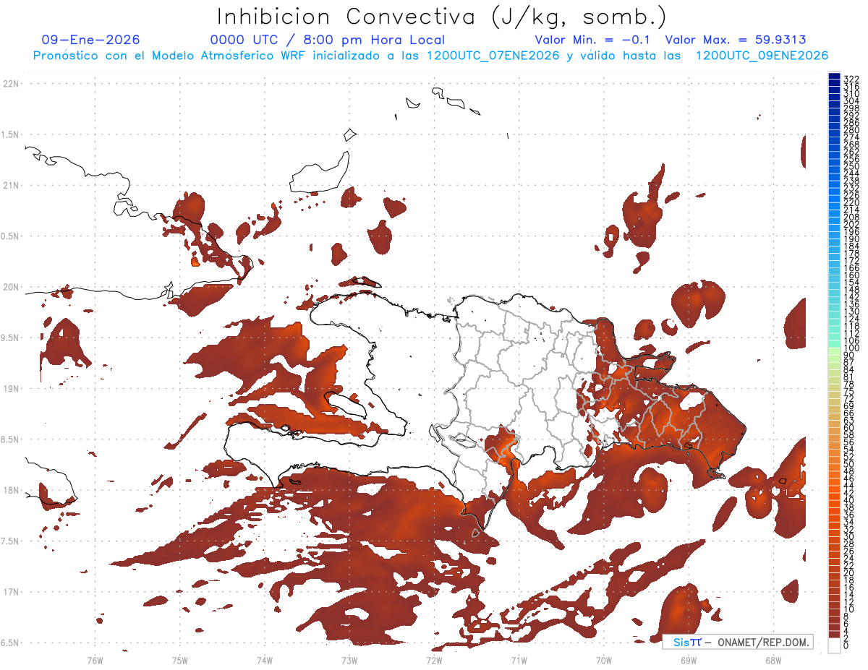Click the '69W' longitude label

(x=688, y=660)
